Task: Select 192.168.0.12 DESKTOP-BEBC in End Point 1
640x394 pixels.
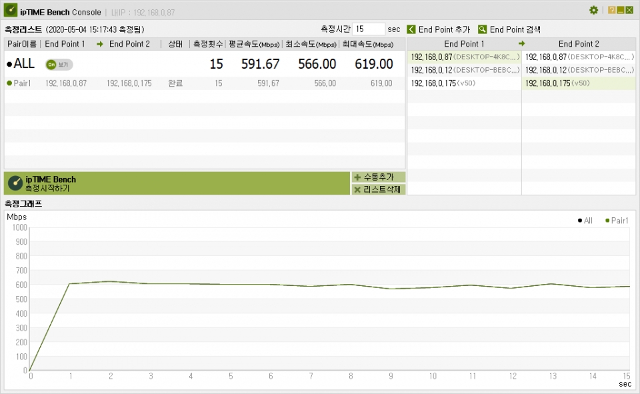Action: [463, 70]
